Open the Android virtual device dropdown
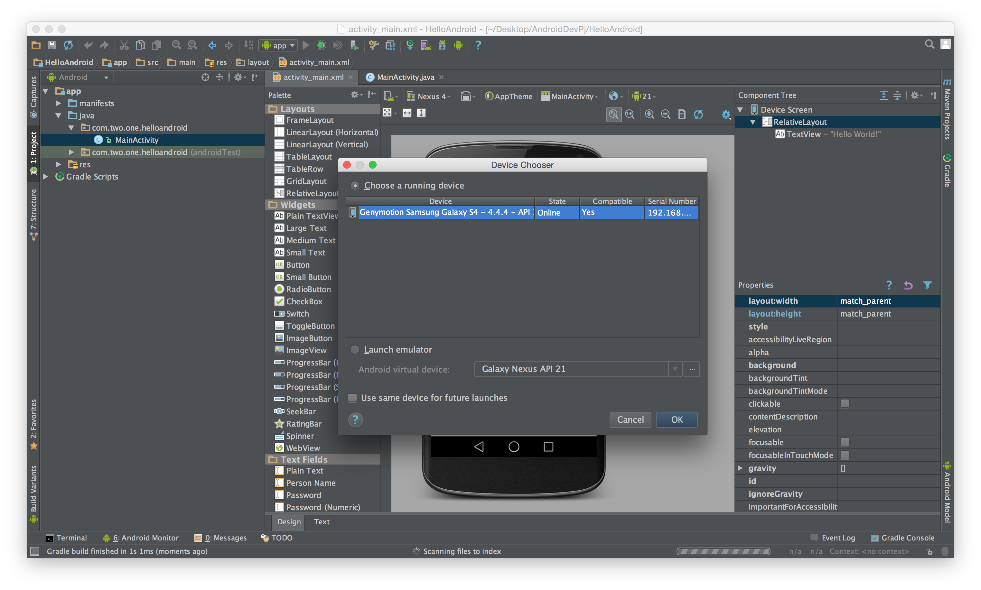The image size is (981, 590). (x=675, y=369)
